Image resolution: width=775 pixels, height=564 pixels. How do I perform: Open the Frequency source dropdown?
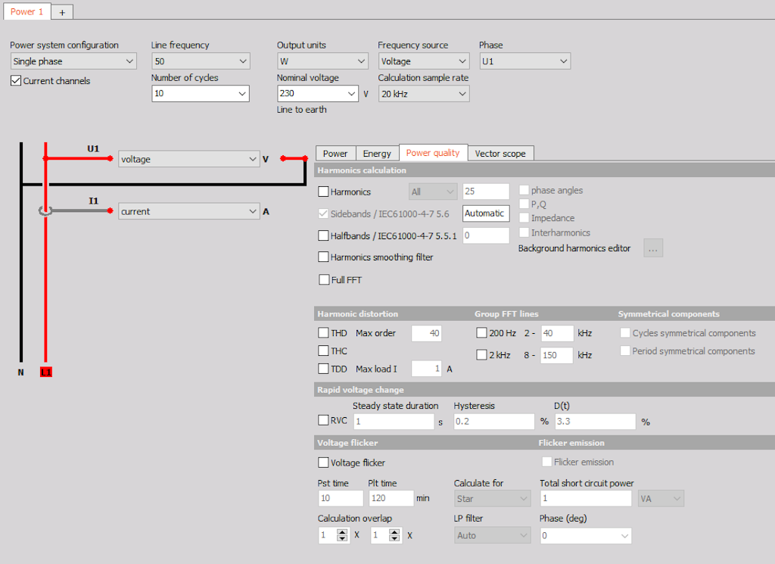(423, 61)
